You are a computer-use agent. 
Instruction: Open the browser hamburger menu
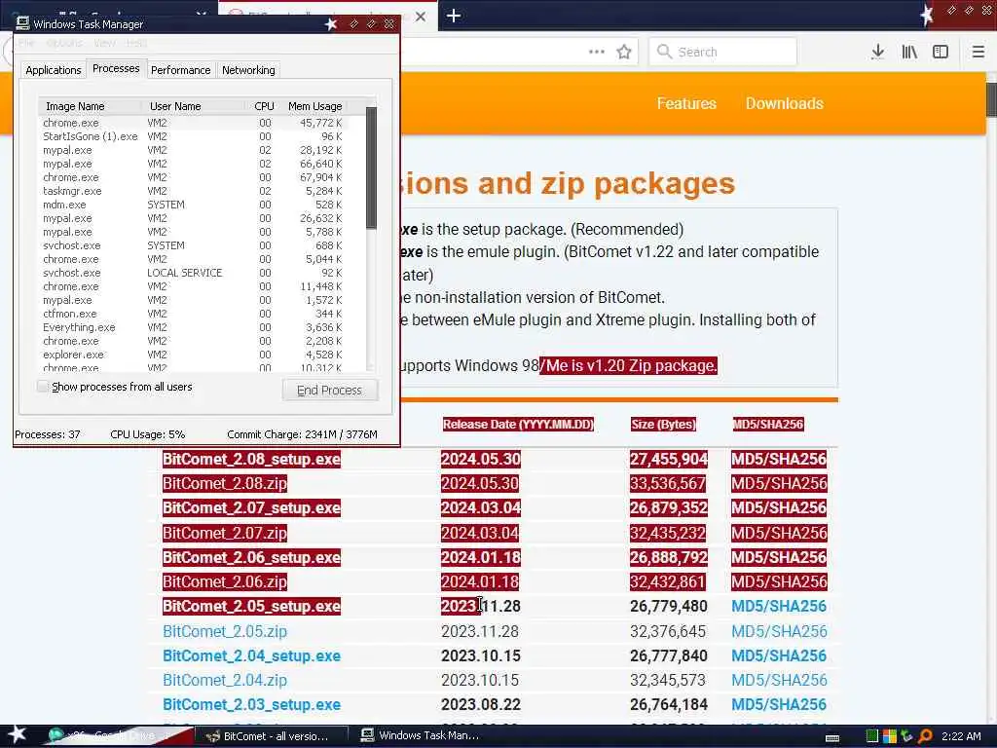click(978, 53)
